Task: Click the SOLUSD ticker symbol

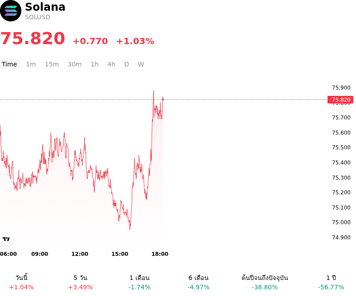Action: (37, 17)
